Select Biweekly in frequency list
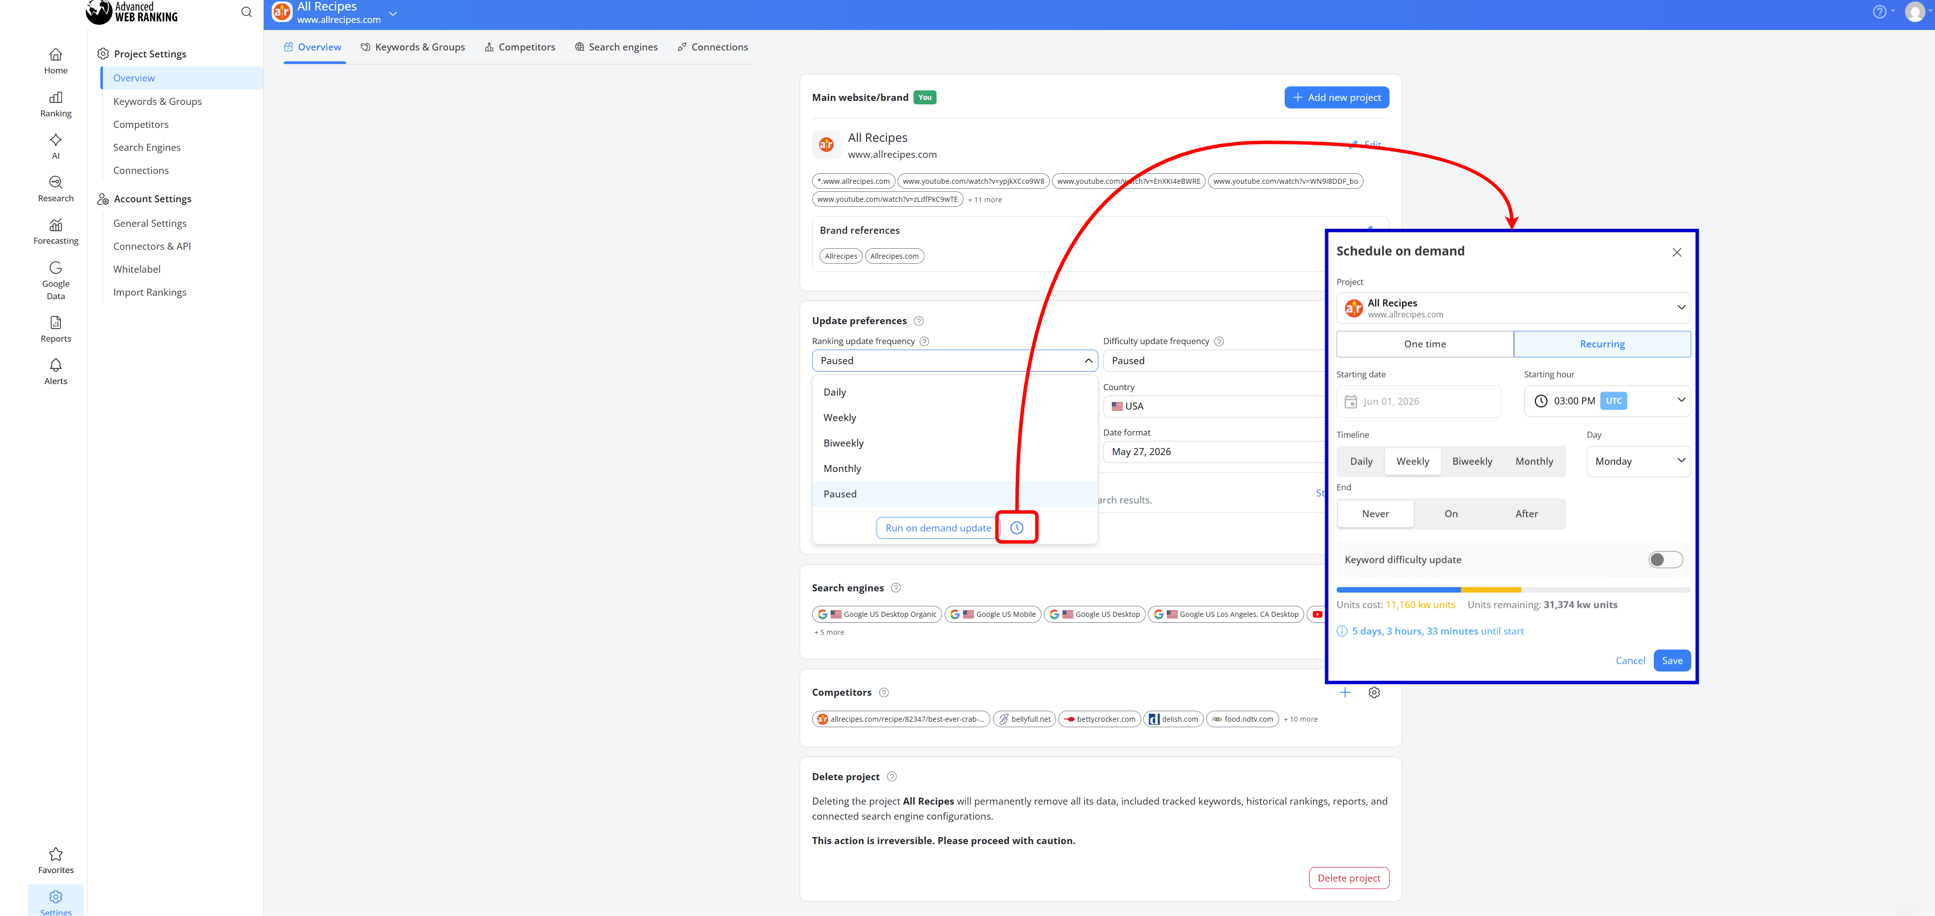1935x916 pixels. tap(955, 444)
